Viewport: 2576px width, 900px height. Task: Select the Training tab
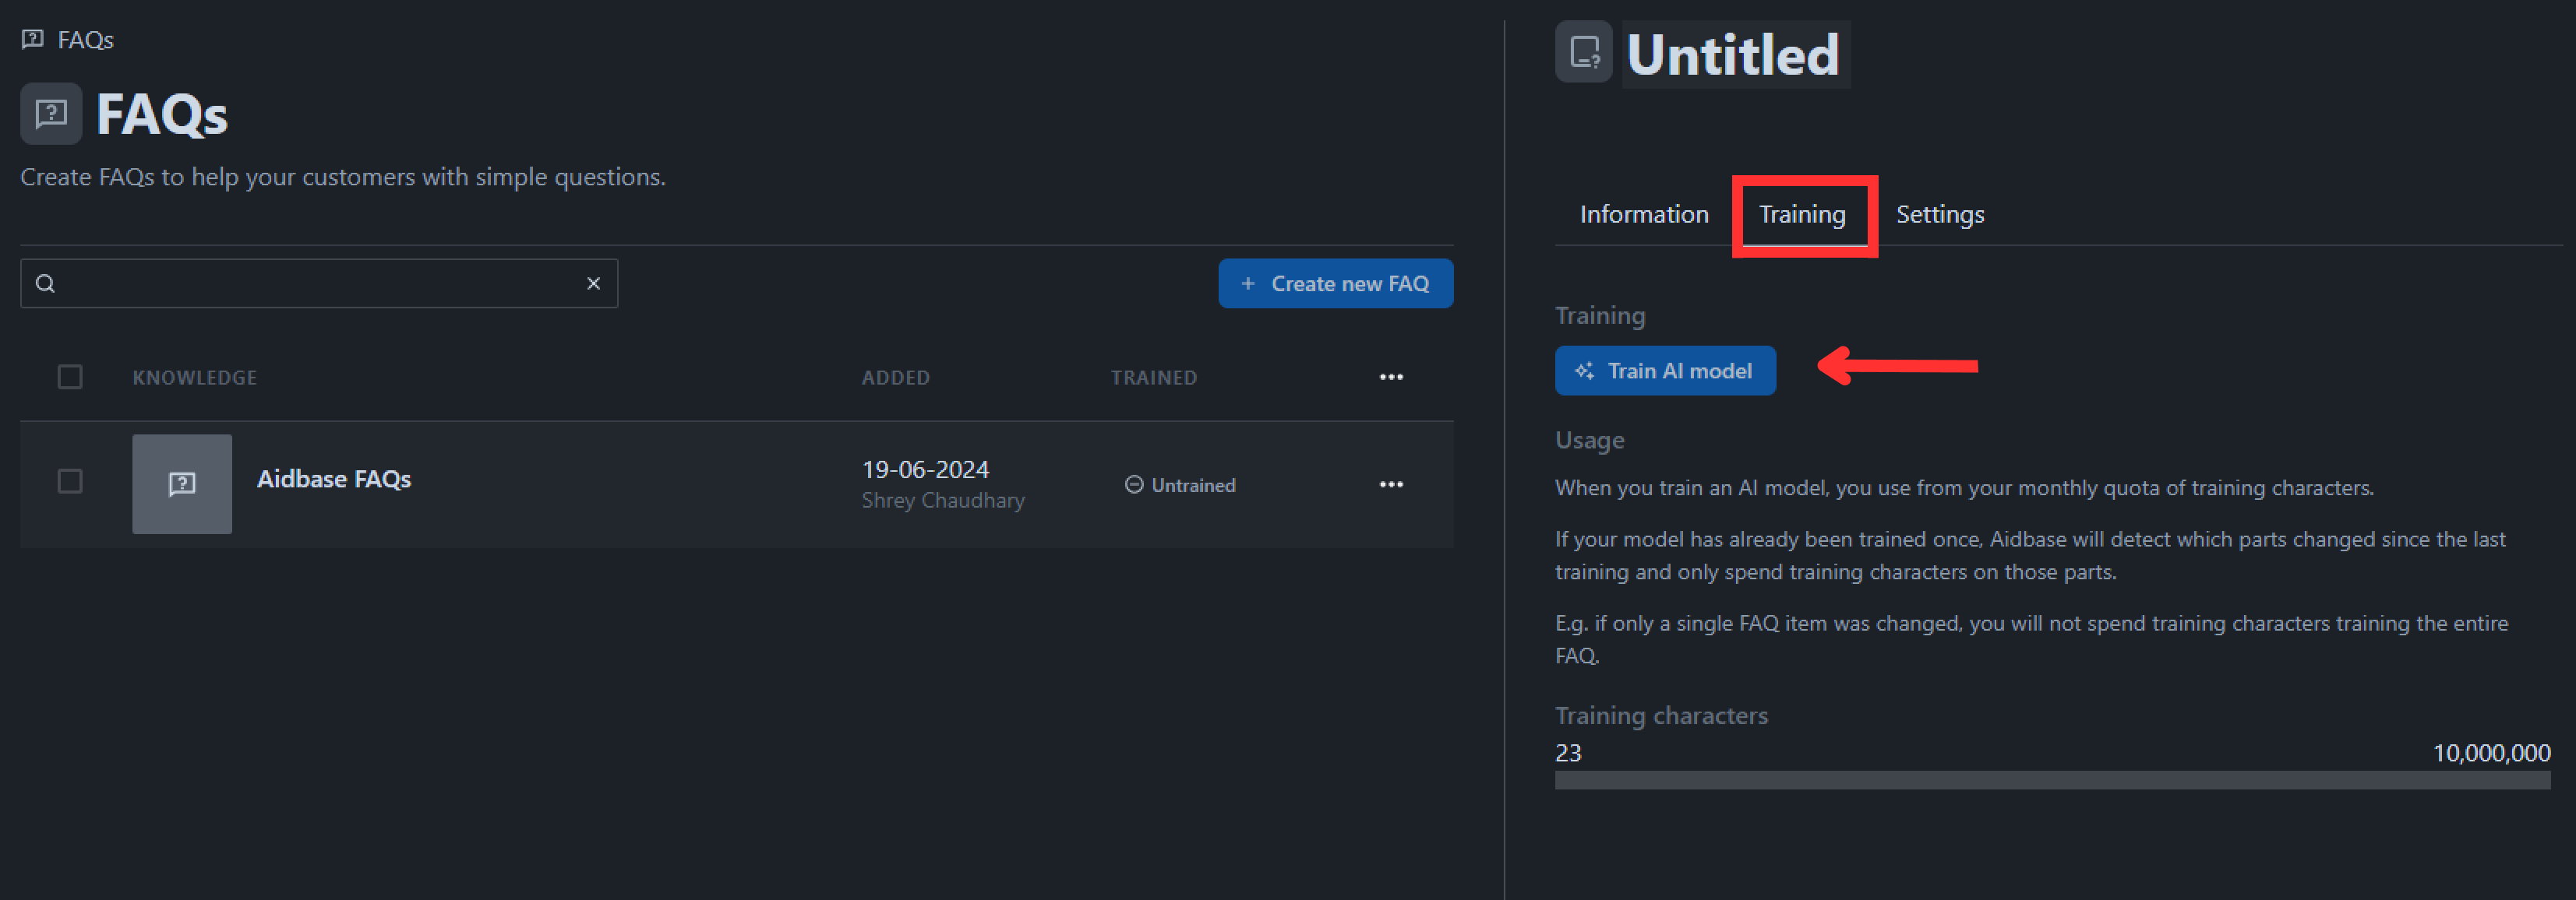click(x=1802, y=215)
